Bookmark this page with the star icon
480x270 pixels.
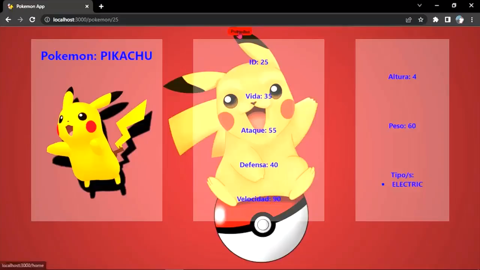(x=421, y=19)
